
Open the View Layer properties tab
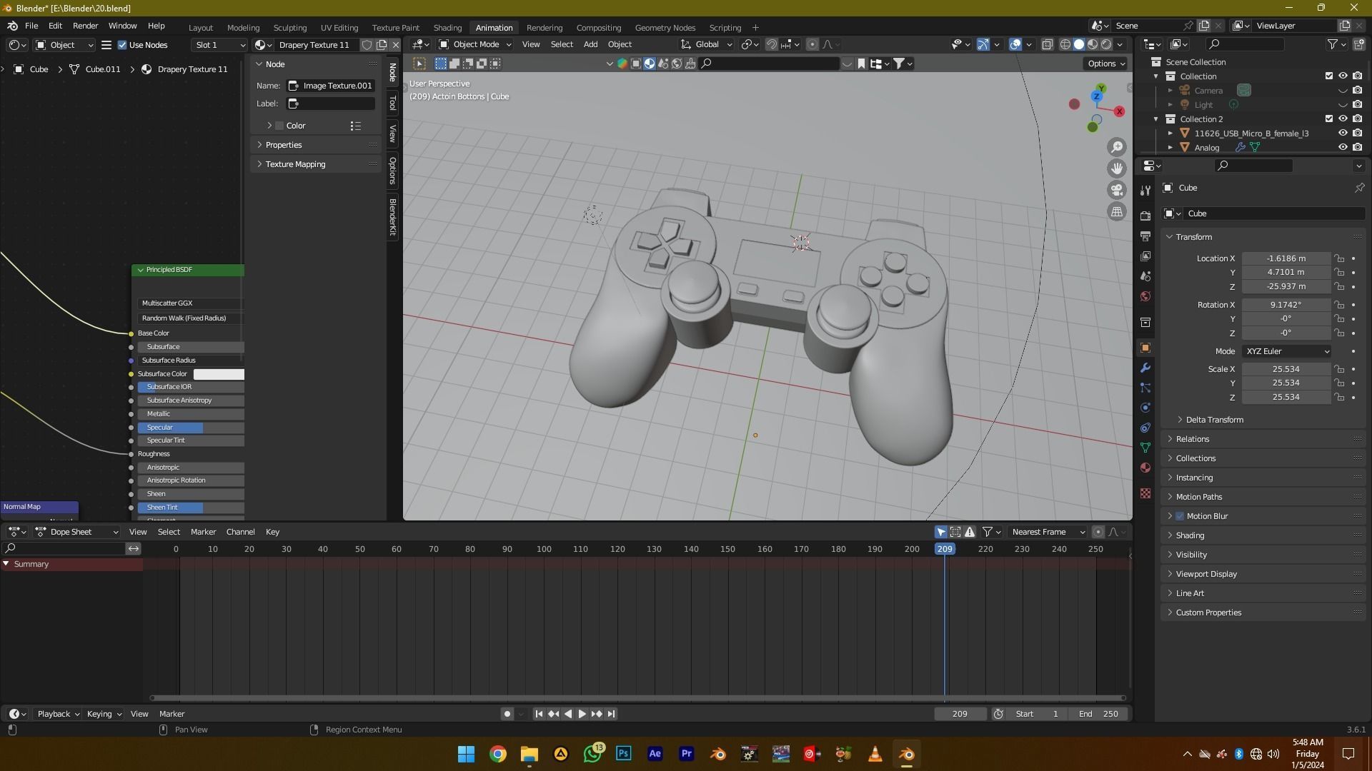(x=1145, y=256)
